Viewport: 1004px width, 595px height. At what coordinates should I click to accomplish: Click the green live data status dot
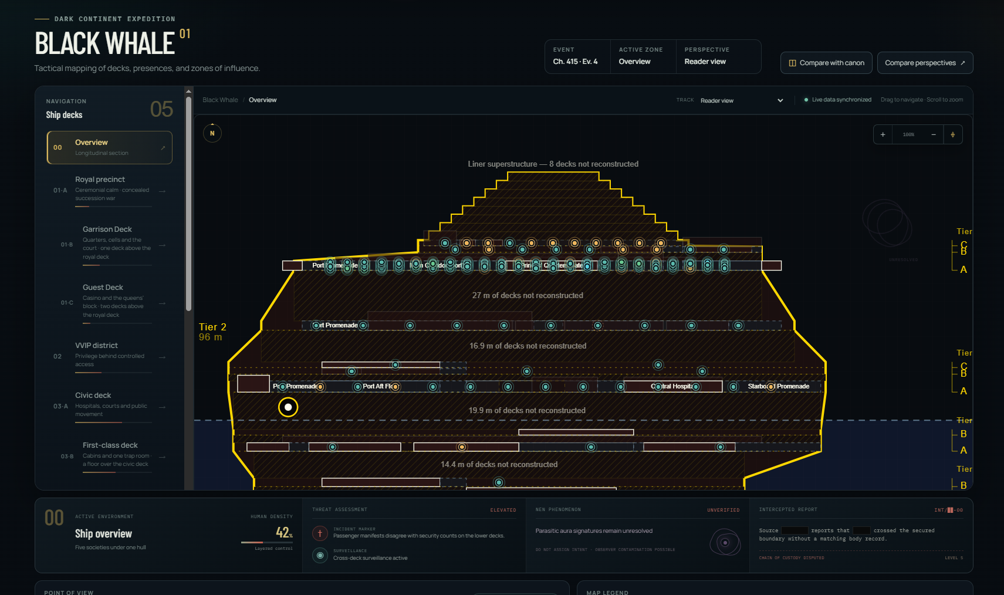click(806, 100)
